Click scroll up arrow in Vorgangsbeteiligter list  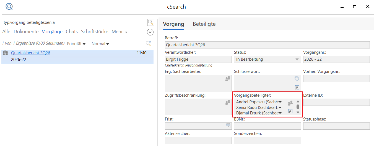[x=298, y=101]
